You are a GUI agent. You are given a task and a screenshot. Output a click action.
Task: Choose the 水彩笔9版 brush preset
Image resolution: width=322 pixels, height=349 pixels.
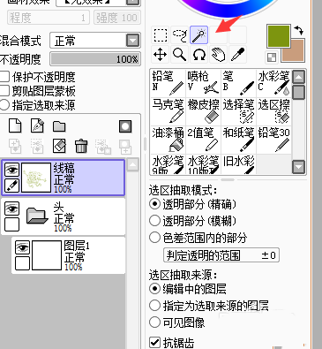(x=168, y=164)
